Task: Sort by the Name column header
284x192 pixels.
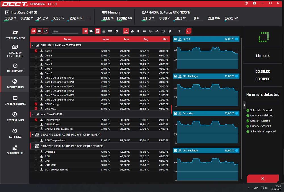Action: [68, 39]
